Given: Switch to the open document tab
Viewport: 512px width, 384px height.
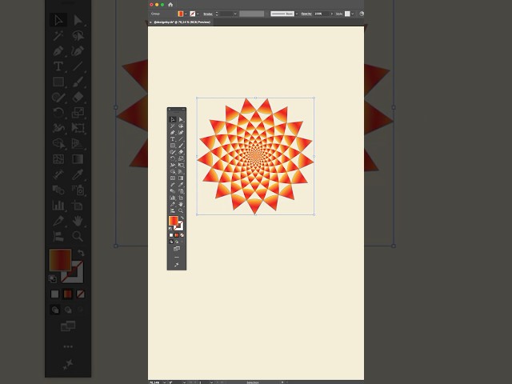Looking at the screenshot, I should click(182, 22).
